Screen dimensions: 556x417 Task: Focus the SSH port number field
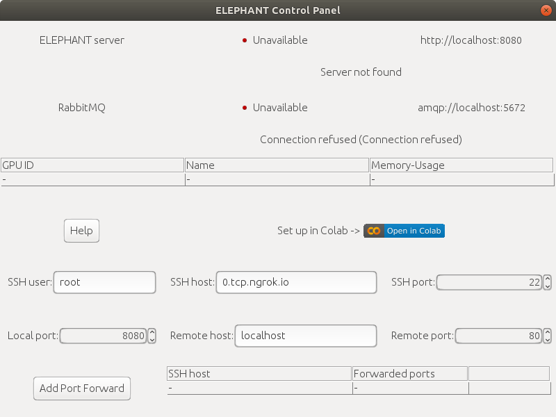[489, 282]
